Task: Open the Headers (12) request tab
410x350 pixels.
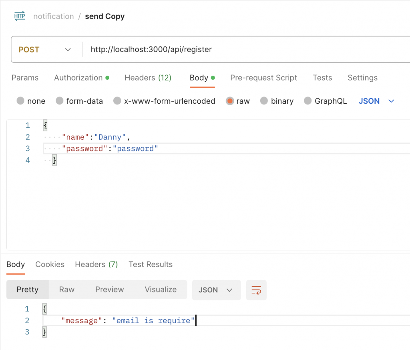Action: (x=148, y=78)
